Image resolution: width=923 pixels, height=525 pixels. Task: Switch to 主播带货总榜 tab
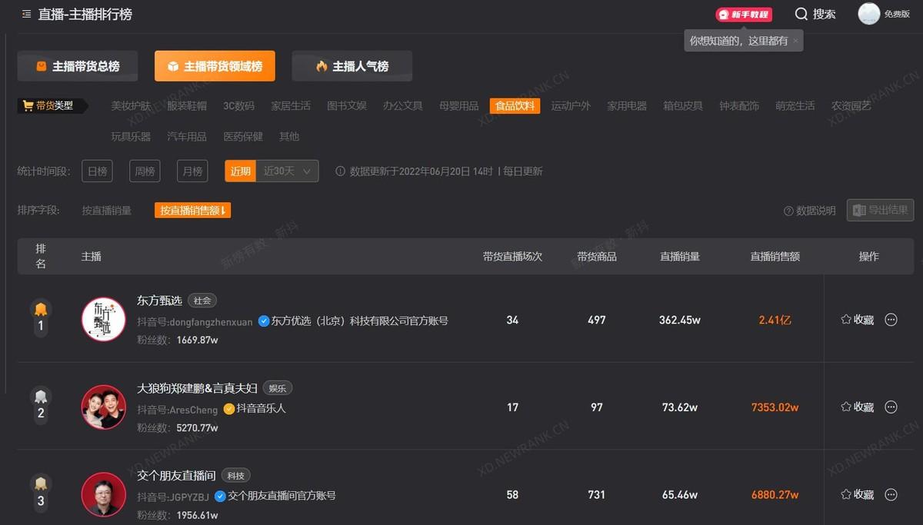(x=78, y=66)
